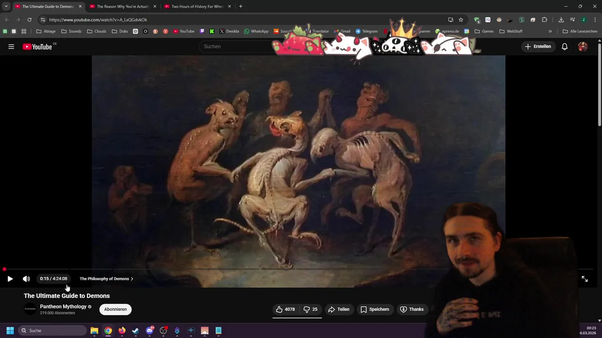Open a new browser tab

(241, 7)
